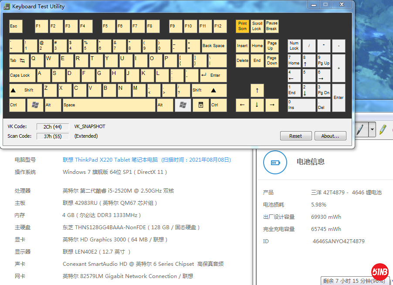Screen dimensions: 393x285
Task: Click the Reset button
Action: (295, 136)
